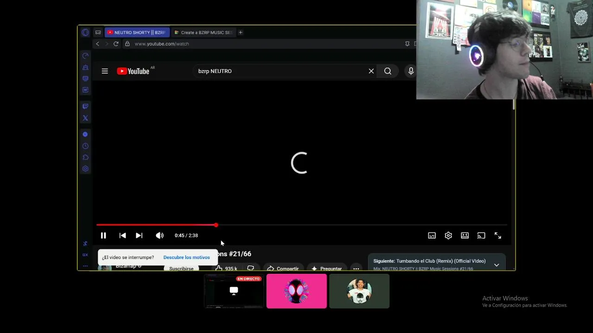The image size is (593, 333).
Task: Open the player settings gear
Action: pyautogui.click(x=448, y=235)
